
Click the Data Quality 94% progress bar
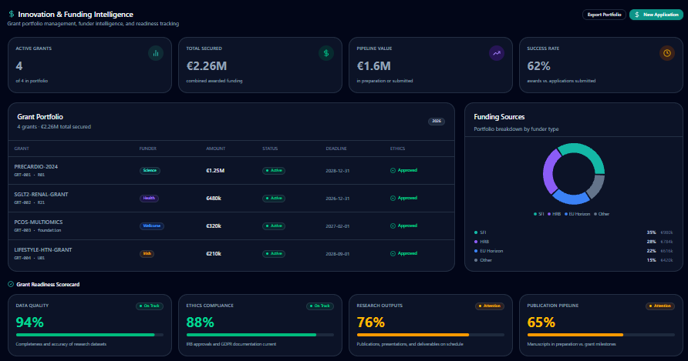(89, 335)
